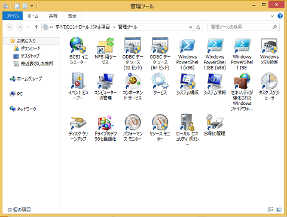
Task: Open システム情報 icon
Action: click(x=215, y=84)
